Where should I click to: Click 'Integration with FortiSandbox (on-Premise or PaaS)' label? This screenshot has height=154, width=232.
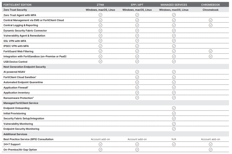(35, 56)
